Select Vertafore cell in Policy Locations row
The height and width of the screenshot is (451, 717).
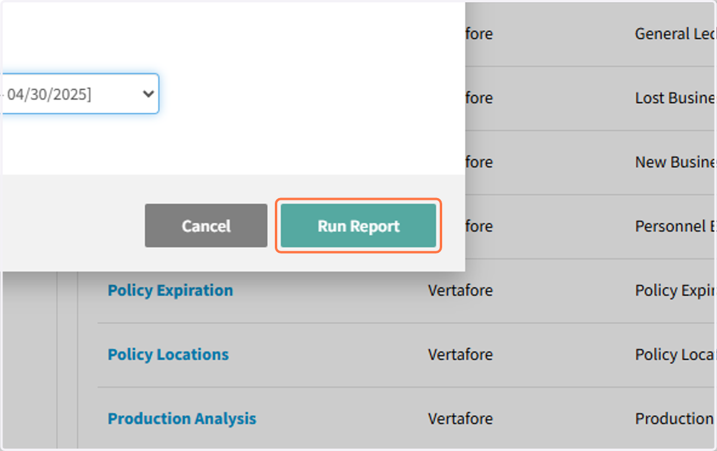[x=460, y=354]
